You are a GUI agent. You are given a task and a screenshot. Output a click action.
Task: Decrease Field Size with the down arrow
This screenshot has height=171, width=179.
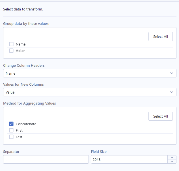[x=172, y=161]
